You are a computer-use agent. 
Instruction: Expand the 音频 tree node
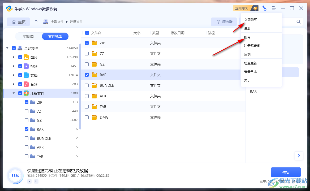(14, 84)
